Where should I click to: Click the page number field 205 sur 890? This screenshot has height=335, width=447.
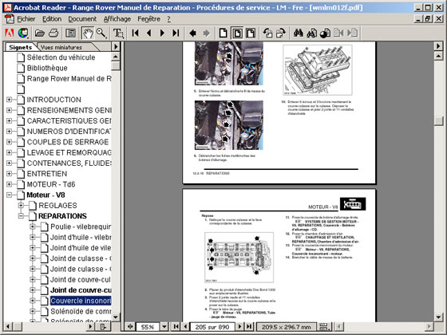point(212,327)
